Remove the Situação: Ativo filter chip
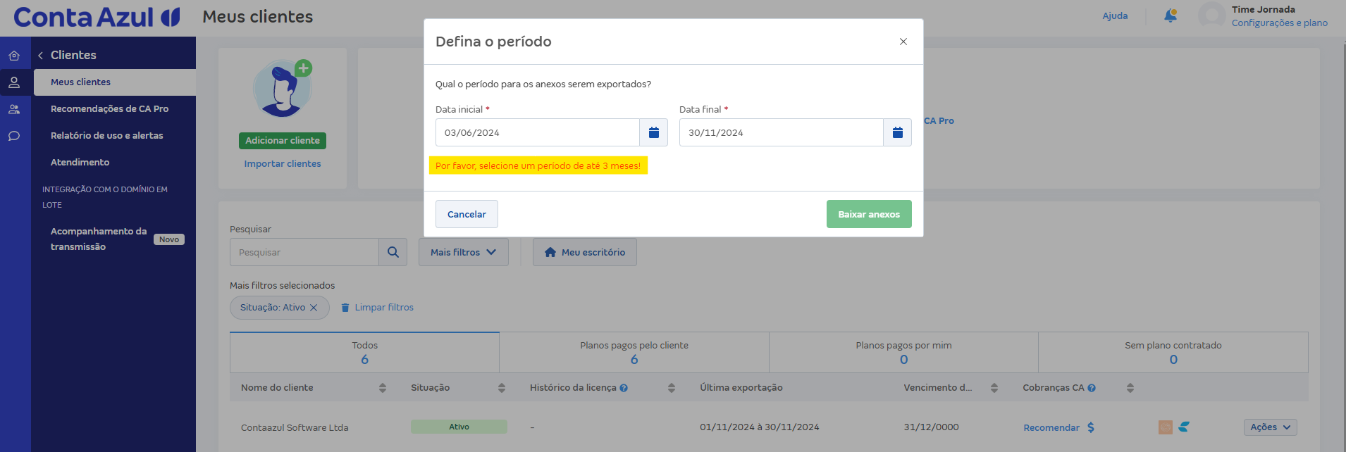Image resolution: width=1346 pixels, height=452 pixels. coord(314,308)
